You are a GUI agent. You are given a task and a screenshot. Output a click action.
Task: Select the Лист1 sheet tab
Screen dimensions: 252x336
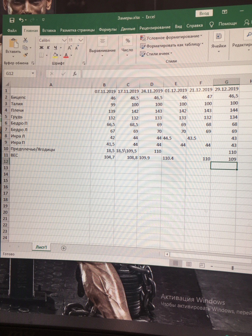point(41,247)
